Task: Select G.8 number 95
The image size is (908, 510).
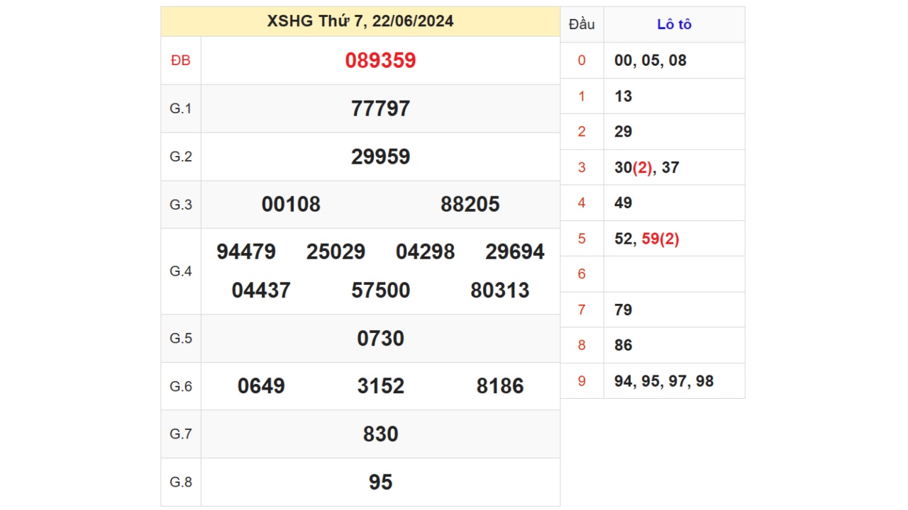Action: pyautogui.click(x=380, y=482)
